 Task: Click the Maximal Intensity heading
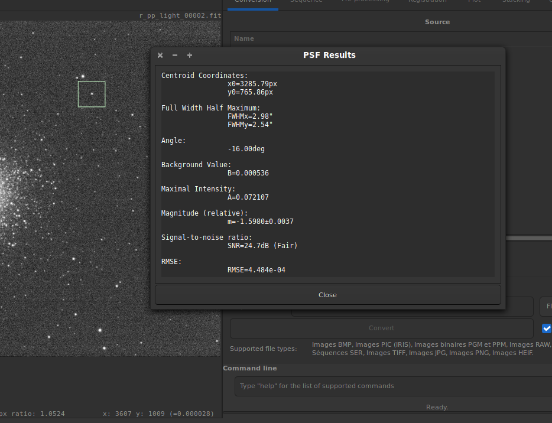[x=198, y=189]
